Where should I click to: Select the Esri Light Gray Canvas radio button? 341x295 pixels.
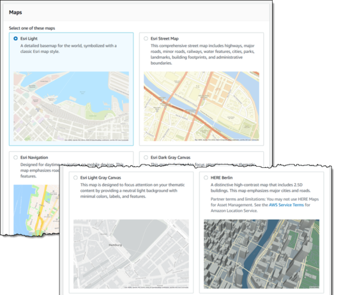point(75,178)
